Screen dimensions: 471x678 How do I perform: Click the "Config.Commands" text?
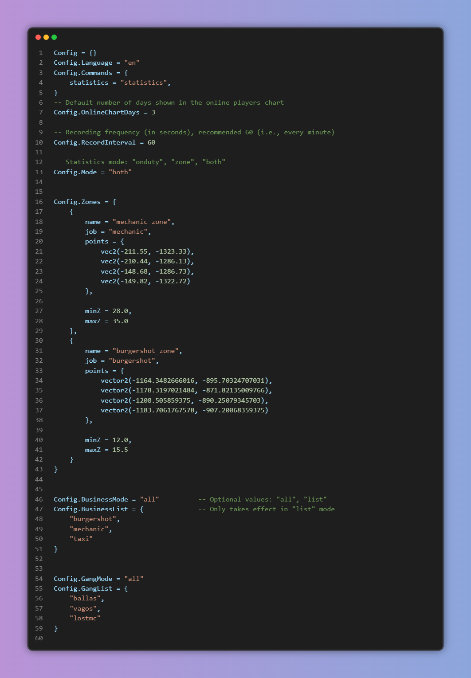click(x=83, y=73)
